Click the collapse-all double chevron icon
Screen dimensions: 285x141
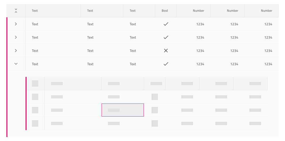click(16, 11)
